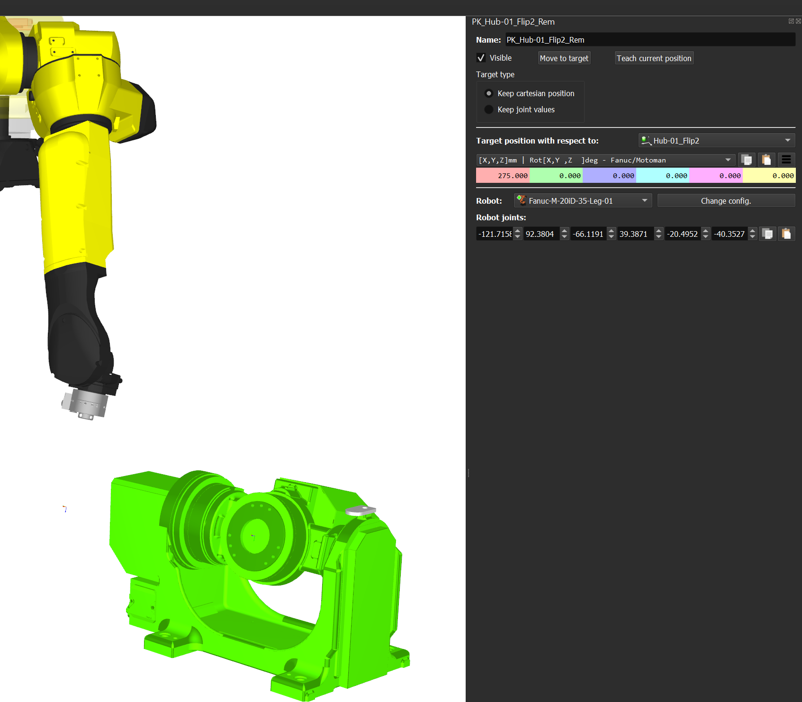Uncheck the Visible checkbox

coord(481,58)
